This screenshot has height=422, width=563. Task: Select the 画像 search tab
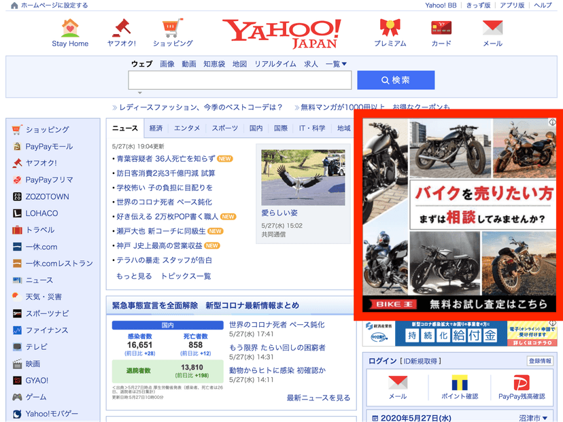pyautogui.click(x=167, y=64)
